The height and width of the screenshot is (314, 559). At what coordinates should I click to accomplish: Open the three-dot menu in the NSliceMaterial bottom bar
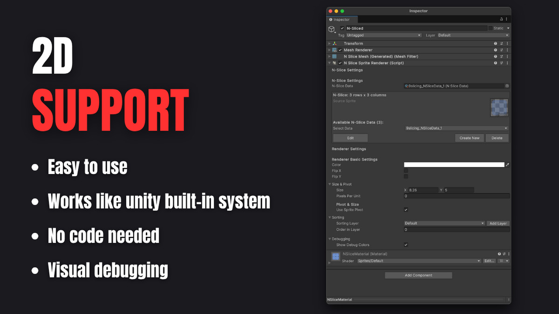pos(508,300)
